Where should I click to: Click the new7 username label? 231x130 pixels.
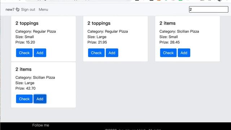pyautogui.click(x=10, y=10)
